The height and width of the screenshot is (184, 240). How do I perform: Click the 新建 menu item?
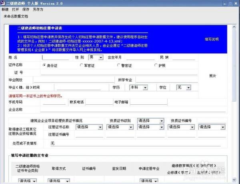pyautogui.click(x=5, y=9)
